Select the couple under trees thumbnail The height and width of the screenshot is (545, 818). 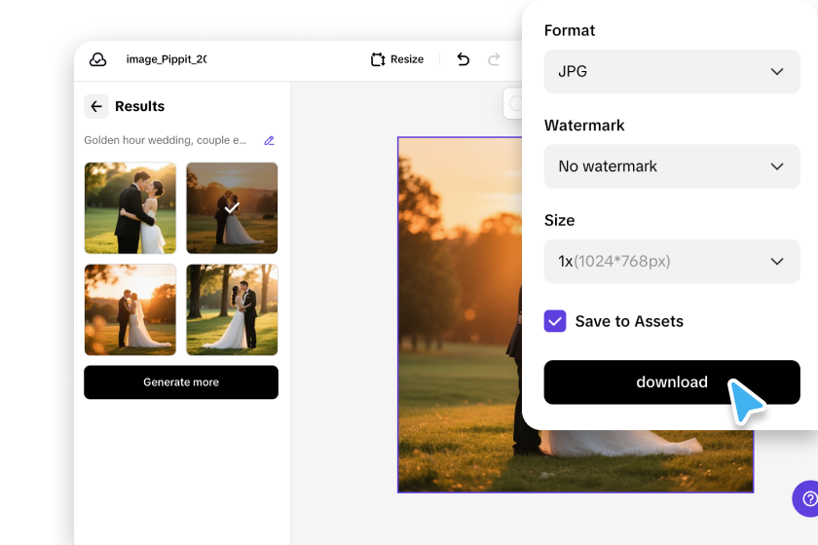point(232,309)
